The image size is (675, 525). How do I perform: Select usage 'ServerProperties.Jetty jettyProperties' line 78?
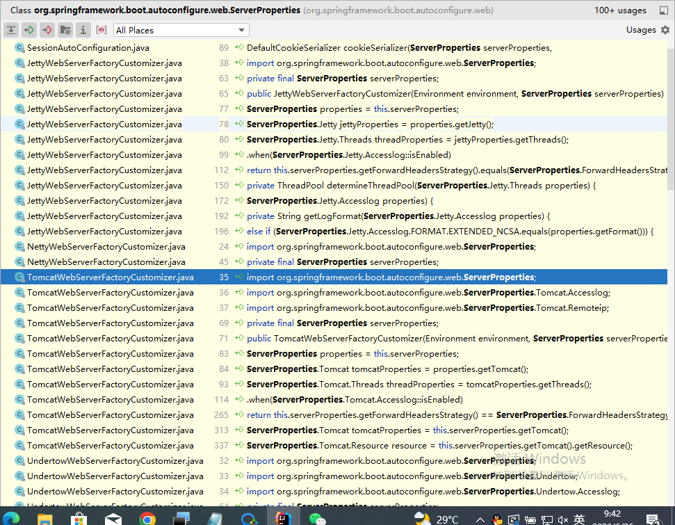371,124
